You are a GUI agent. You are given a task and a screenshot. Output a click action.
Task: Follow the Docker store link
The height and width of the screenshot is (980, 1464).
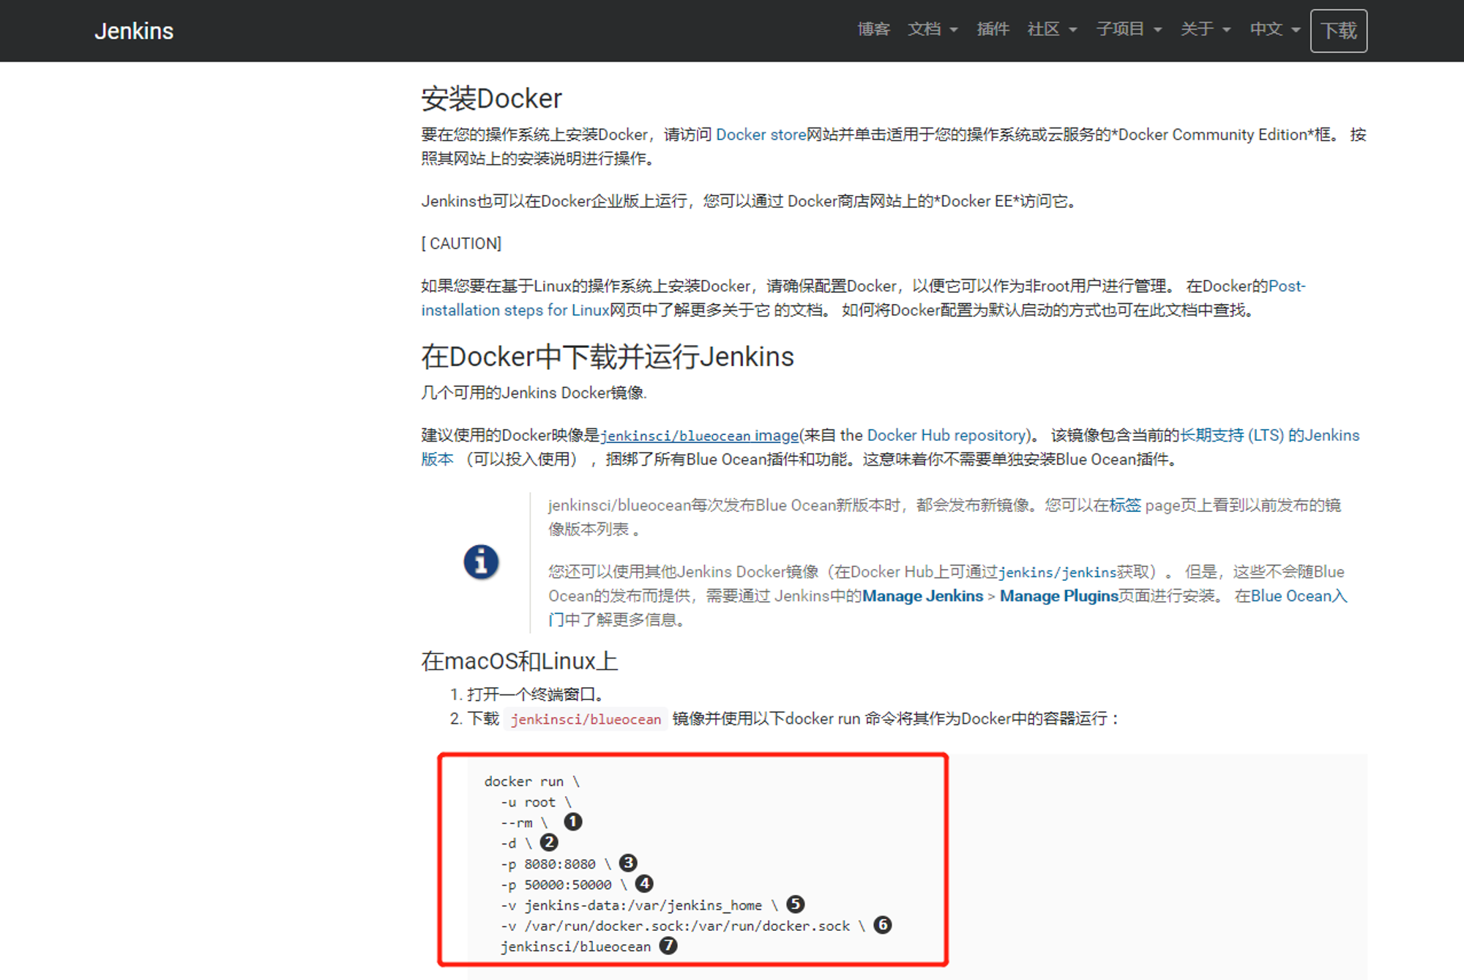[x=761, y=135]
